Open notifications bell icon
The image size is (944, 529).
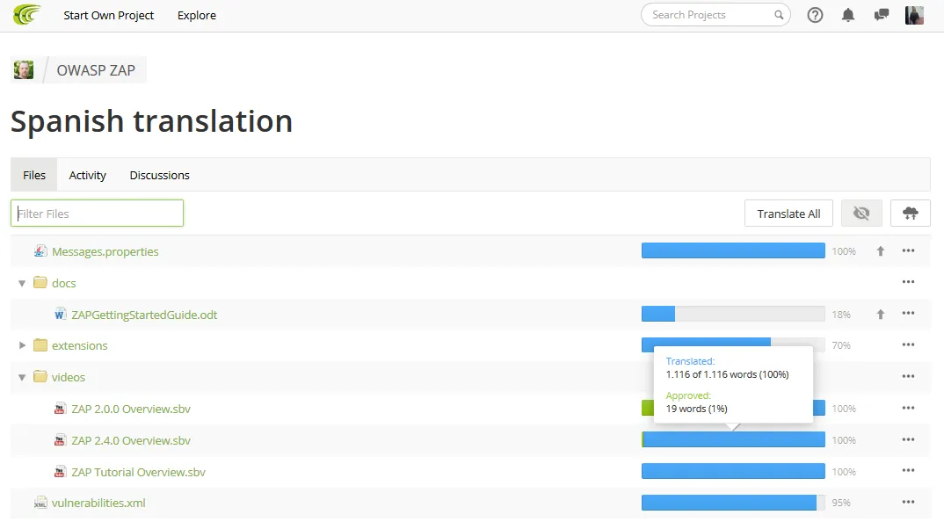(847, 15)
